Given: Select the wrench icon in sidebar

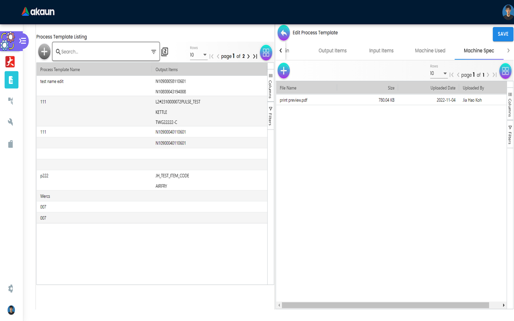Looking at the screenshot, I should 11,122.
